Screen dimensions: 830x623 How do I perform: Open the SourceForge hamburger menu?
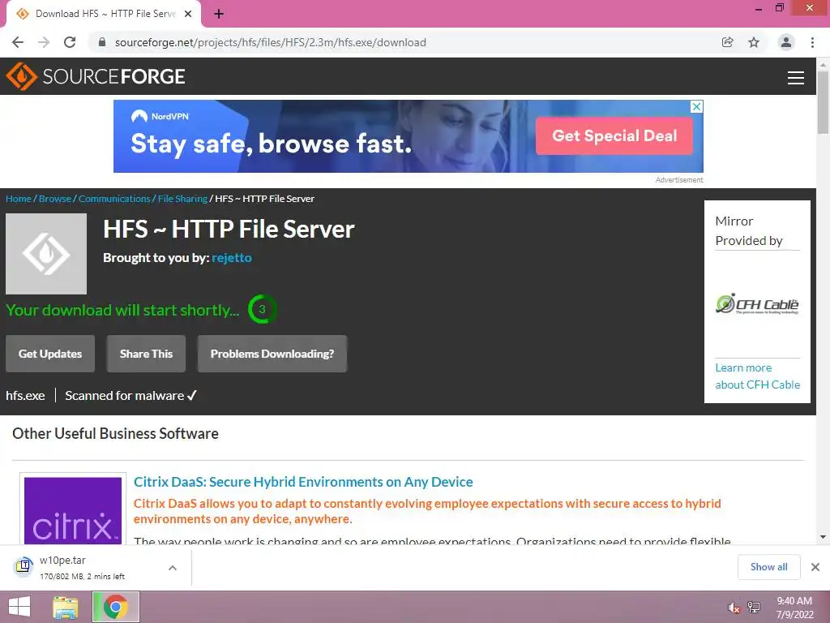click(796, 77)
